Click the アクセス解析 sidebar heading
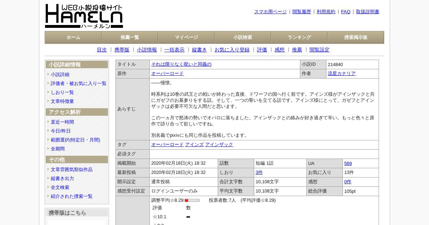Screen dimensions: 429x225 [x=77, y=112]
